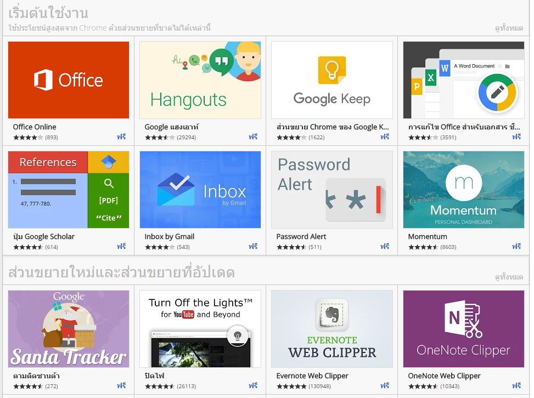
Task: Click 'ดูทั้งหมด' beside the เริ่มต้นใช้งาน heading
Action: pos(509,28)
